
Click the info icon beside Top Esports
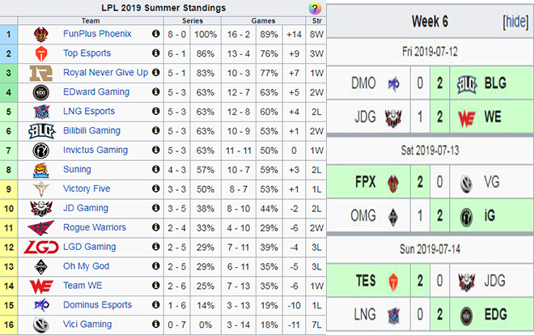tap(156, 53)
